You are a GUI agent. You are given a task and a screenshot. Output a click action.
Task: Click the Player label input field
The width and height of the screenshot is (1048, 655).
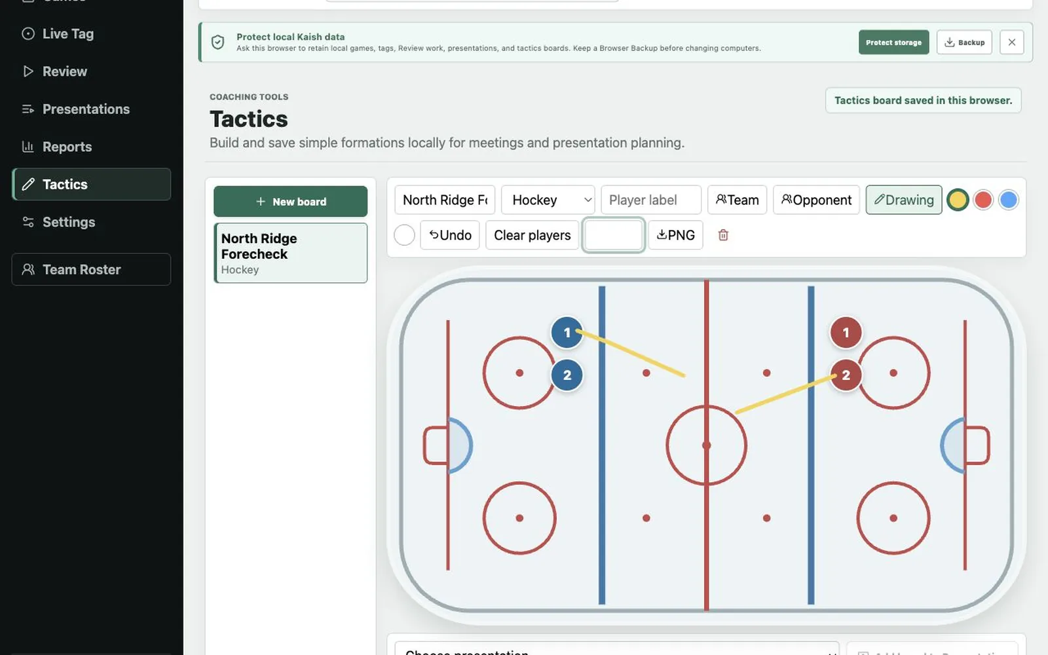coord(650,200)
